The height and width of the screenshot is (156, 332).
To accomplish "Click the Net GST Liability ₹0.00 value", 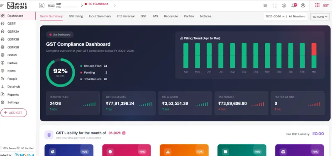I will (x=318, y=134).
